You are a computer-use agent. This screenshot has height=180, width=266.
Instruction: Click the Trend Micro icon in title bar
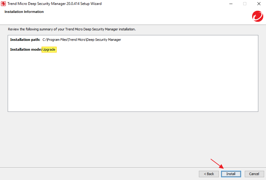tap(3, 4)
